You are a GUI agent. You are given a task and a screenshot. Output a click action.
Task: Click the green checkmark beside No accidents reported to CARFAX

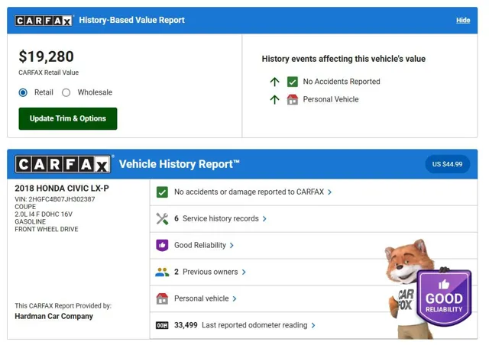(x=162, y=192)
